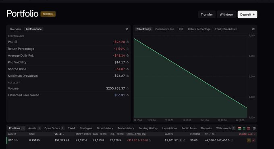Screen dimensions: 274x149
Task: Click the share icon beside Average Daily PnL
Action: click(x=128, y=55)
